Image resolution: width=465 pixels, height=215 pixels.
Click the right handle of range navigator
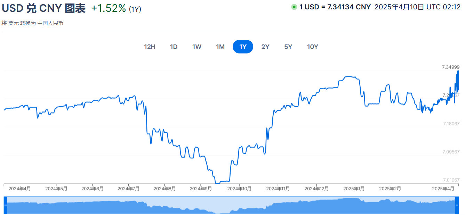(457, 205)
